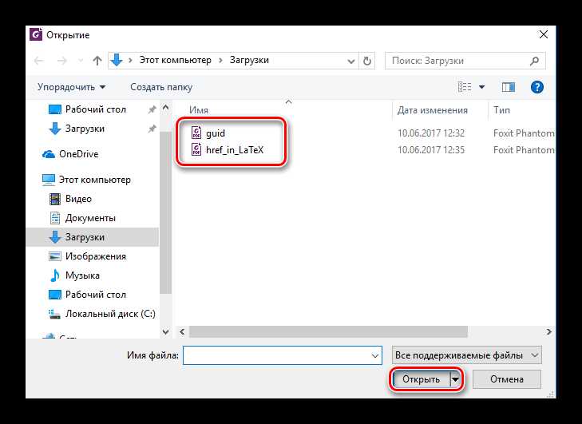Click the sidebar vertical scrollbar thumb

point(165,212)
